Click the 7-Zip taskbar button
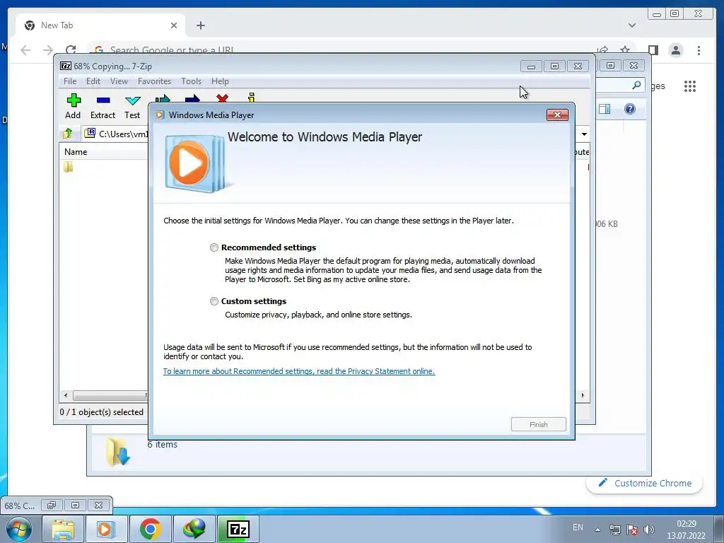 point(238,529)
